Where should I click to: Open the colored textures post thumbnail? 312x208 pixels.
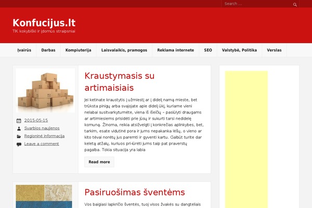44,196
